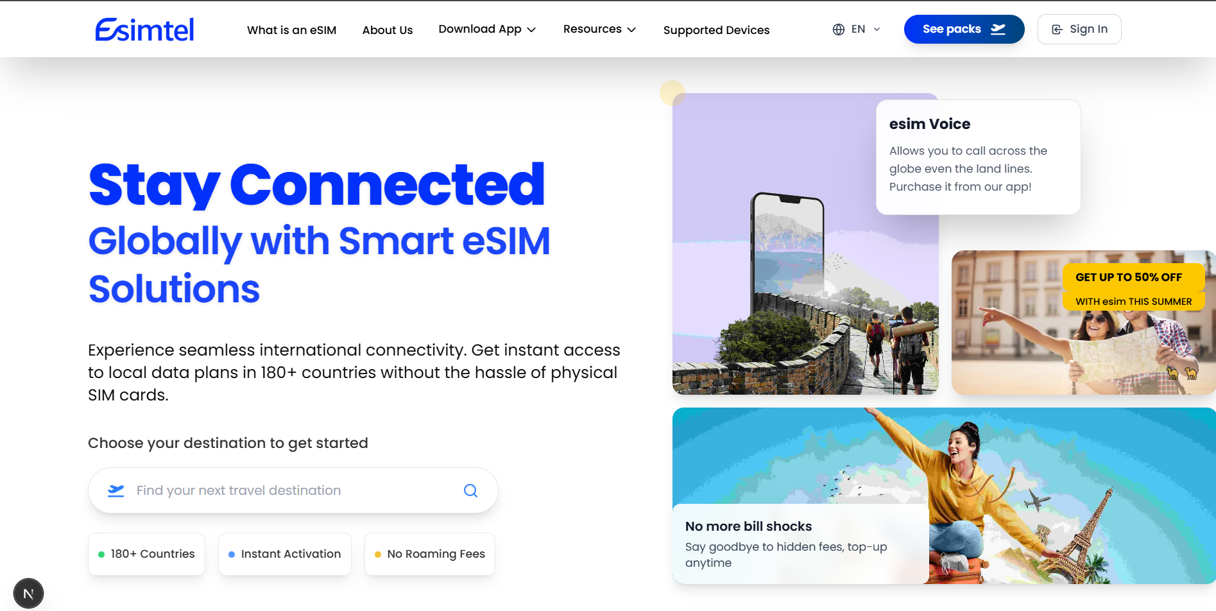Open the EN language selector
Screen dimensions: 1216x611
857,30
